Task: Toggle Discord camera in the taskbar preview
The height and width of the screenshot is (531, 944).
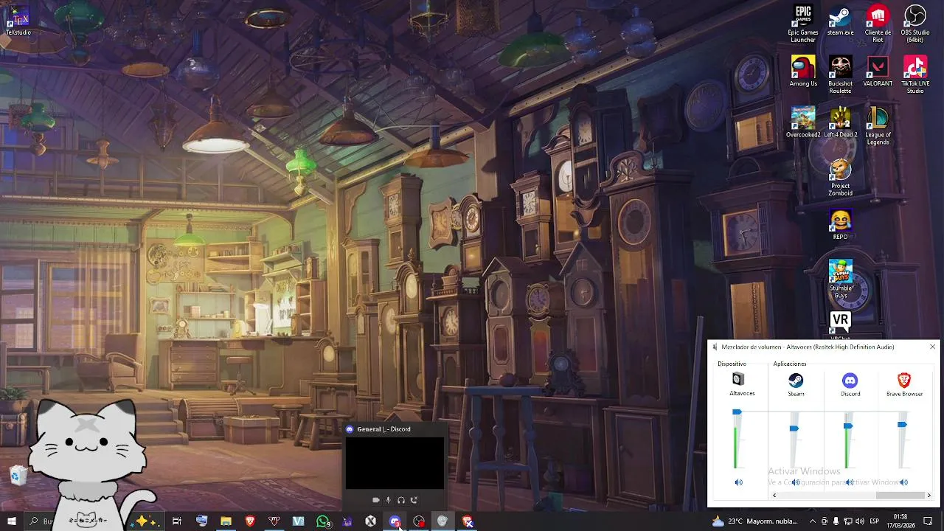Action: point(375,500)
